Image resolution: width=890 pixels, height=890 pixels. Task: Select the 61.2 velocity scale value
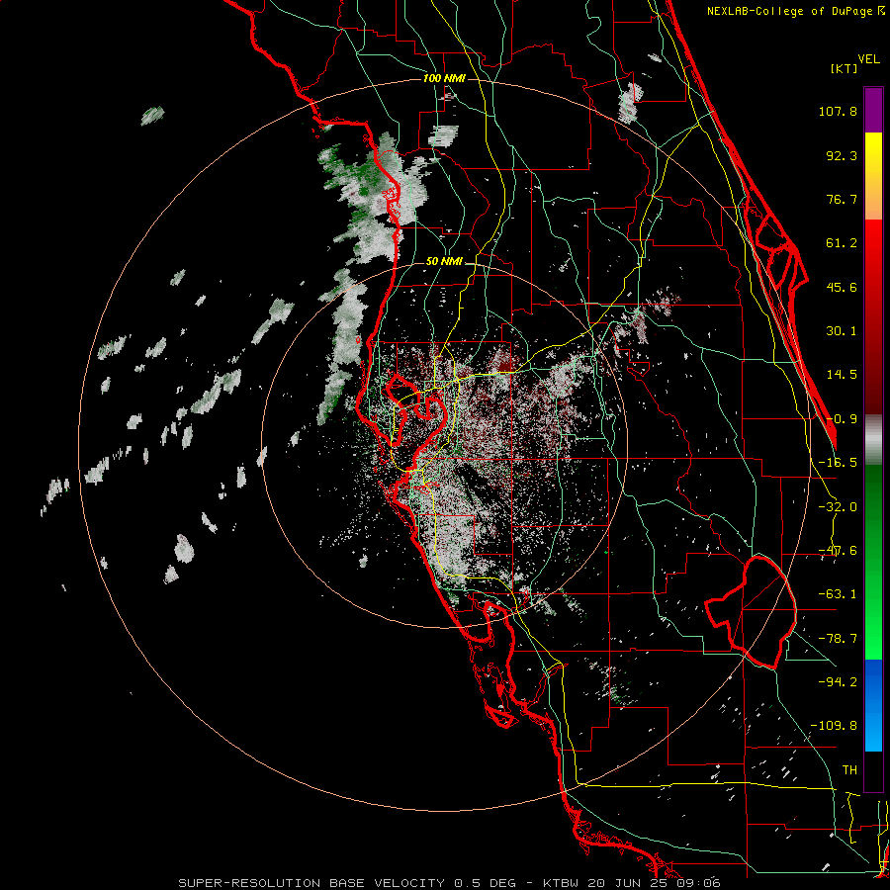[x=842, y=243]
